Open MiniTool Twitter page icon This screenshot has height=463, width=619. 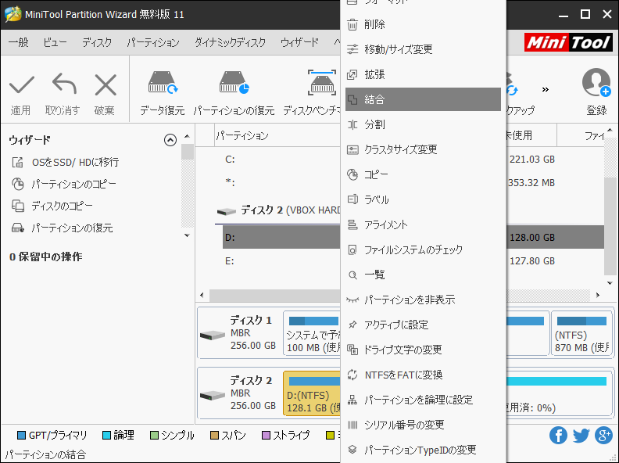pos(581,436)
